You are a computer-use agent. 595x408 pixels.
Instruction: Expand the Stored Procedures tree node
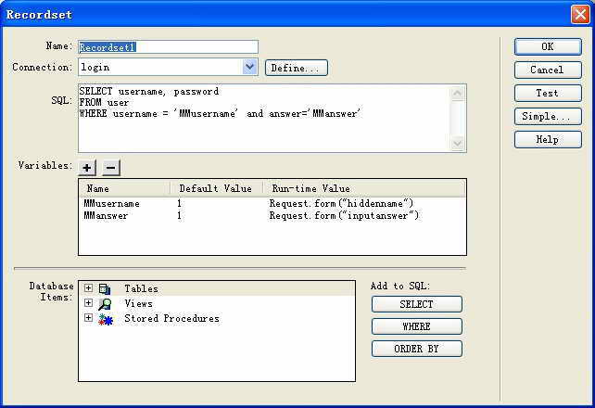coord(89,319)
